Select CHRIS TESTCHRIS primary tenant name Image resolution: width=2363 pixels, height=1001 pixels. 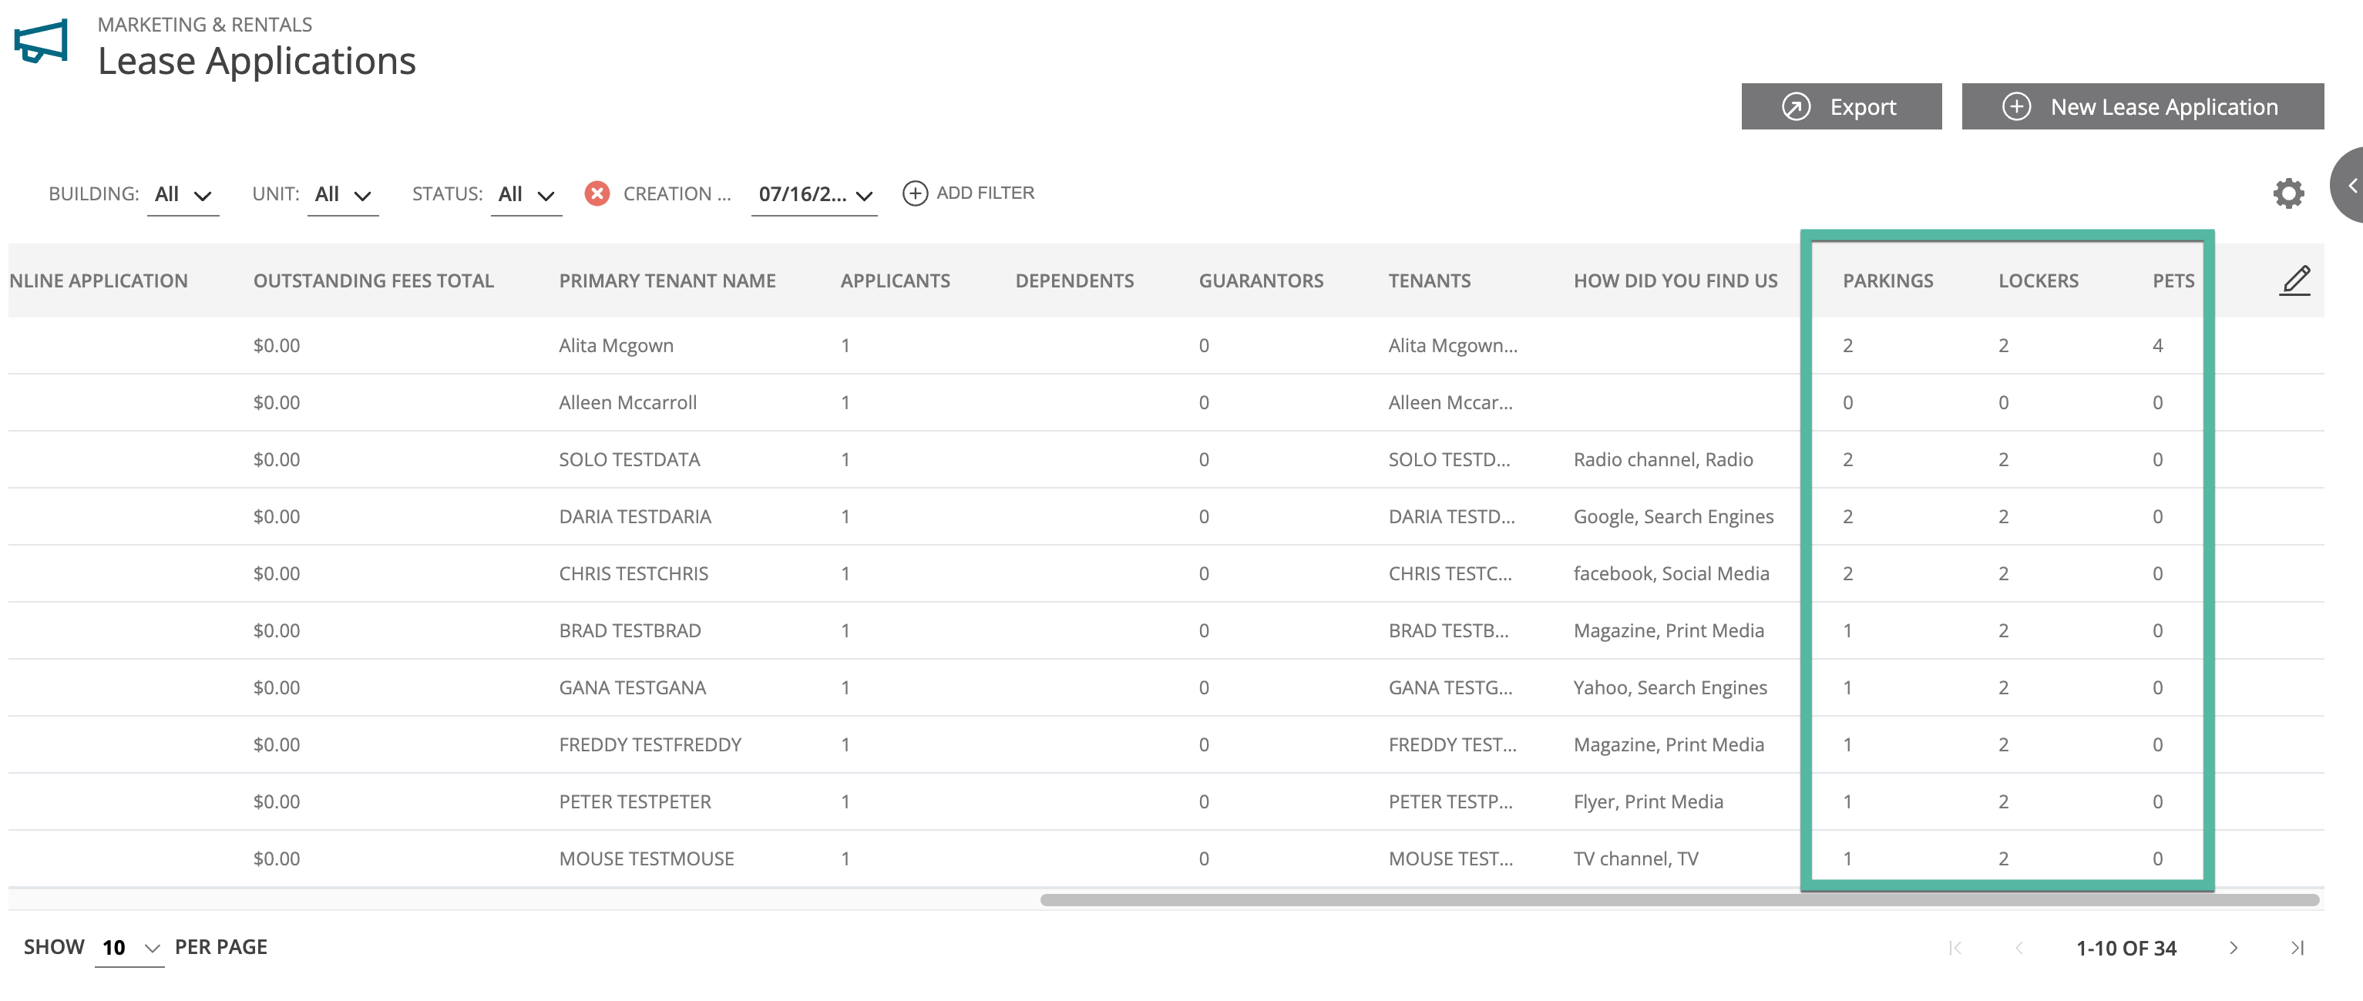click(633, 573)
